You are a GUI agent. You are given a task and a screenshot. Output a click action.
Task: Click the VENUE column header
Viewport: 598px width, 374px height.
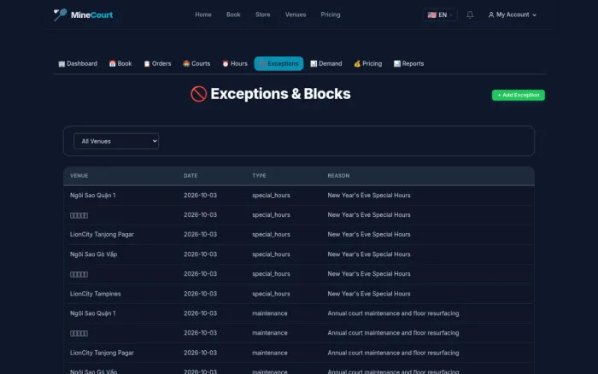click(79, 176)
